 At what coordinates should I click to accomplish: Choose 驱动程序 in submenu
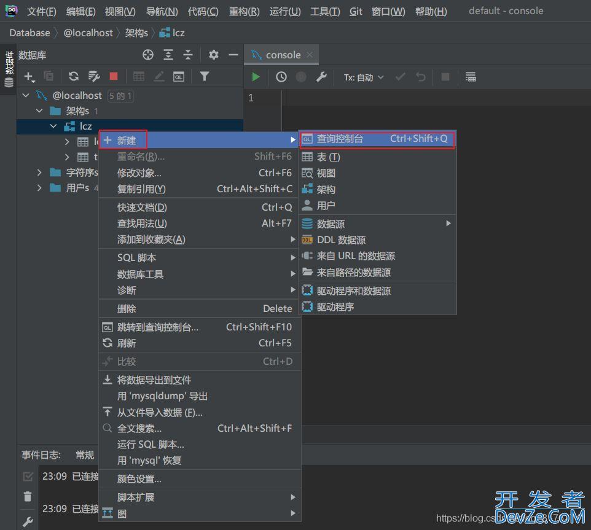(377, 306)
